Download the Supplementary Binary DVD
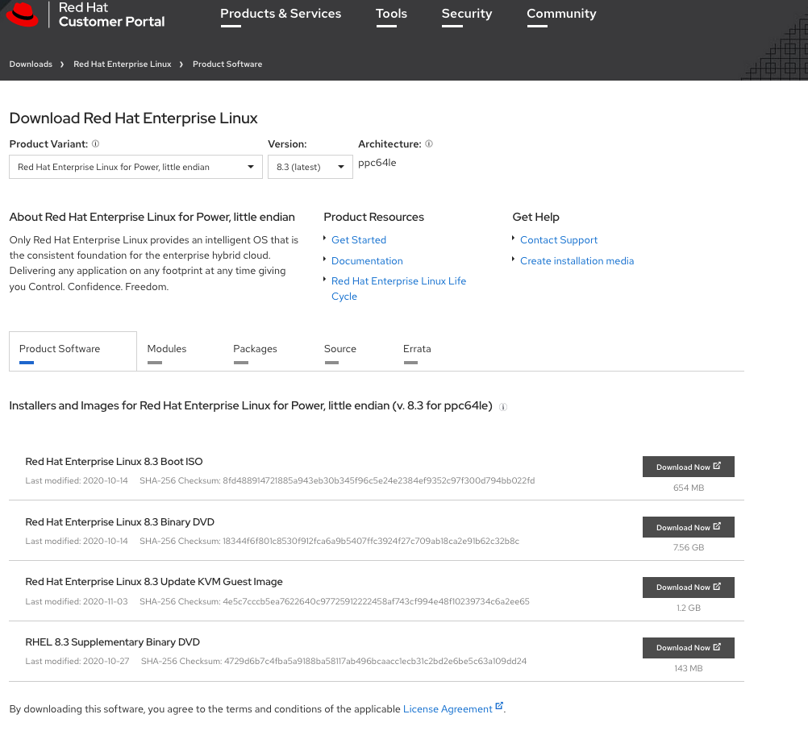 pos(688,647)
